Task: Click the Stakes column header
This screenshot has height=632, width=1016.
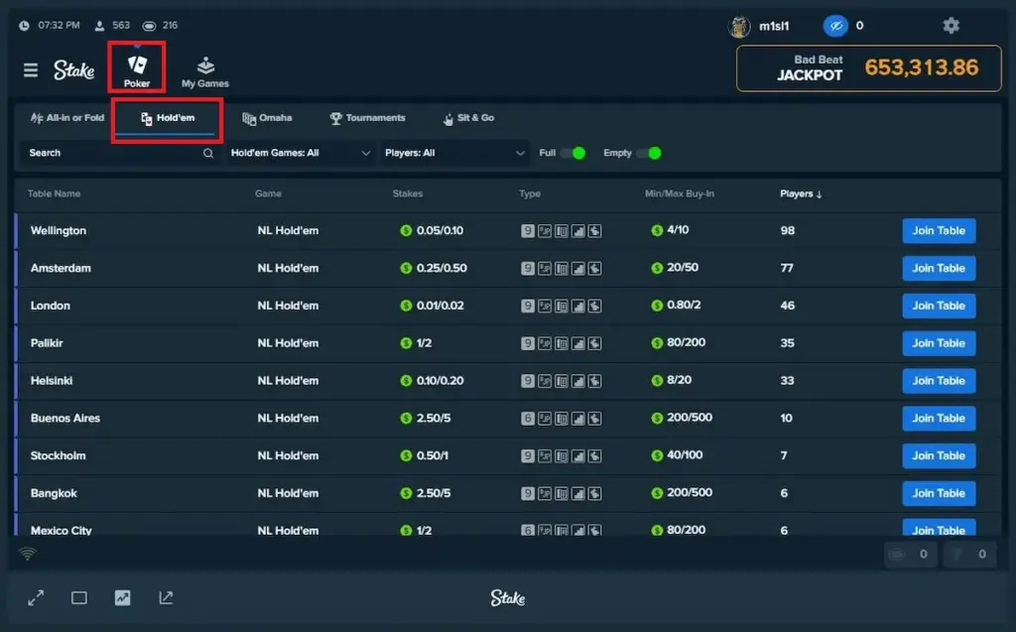Action: tap(408, 193)
